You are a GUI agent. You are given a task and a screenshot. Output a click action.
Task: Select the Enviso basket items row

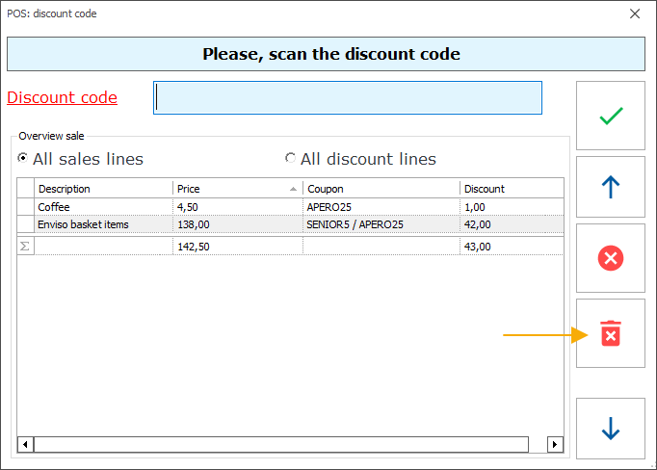coord(103,224)
